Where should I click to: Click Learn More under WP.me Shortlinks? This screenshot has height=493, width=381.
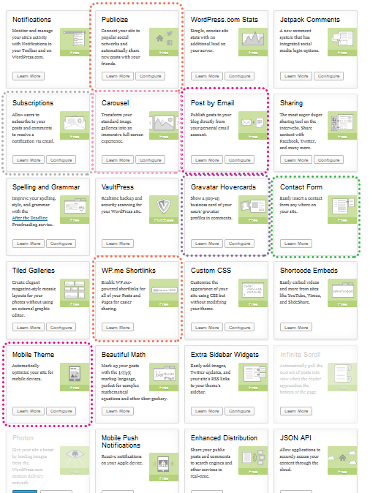[118, 327]
